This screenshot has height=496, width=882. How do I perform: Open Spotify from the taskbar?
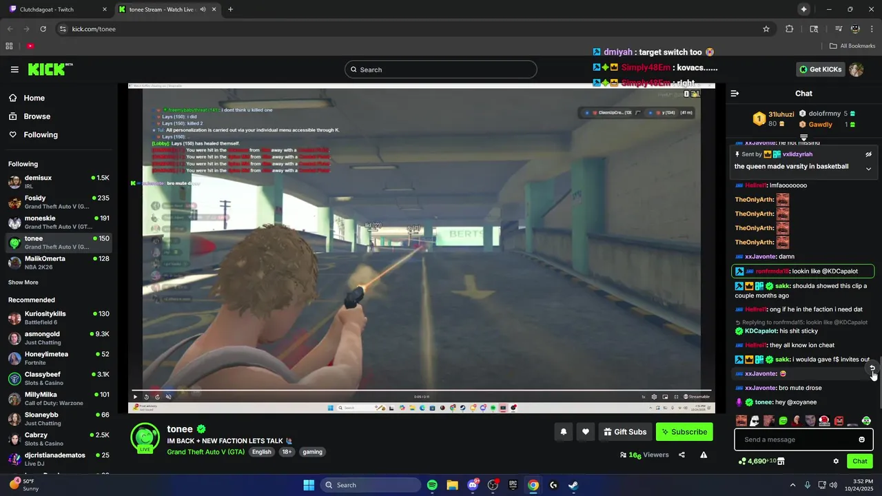pos(432,485)
